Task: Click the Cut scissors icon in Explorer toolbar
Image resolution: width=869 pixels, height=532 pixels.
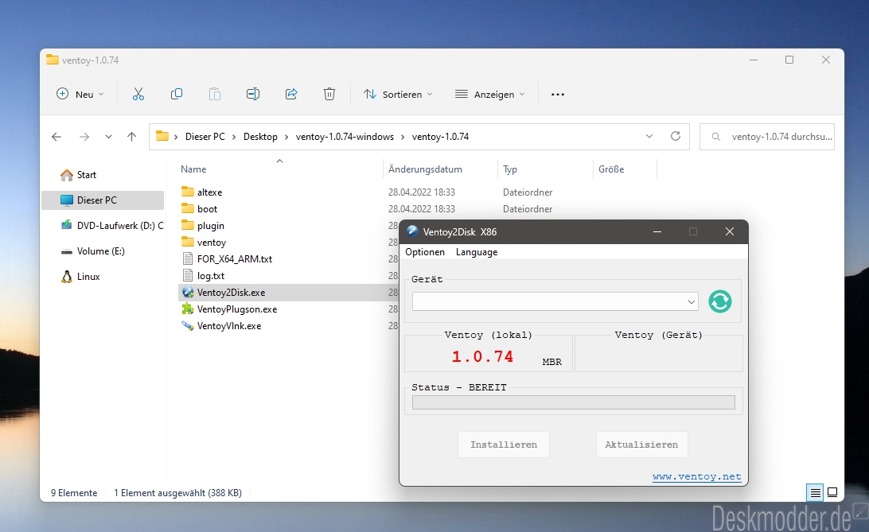Action: point(138,94)
